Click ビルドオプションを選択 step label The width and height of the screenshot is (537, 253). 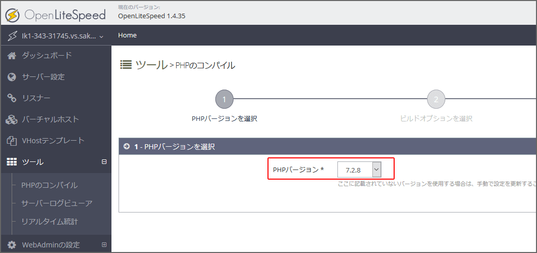click(436, 119)
